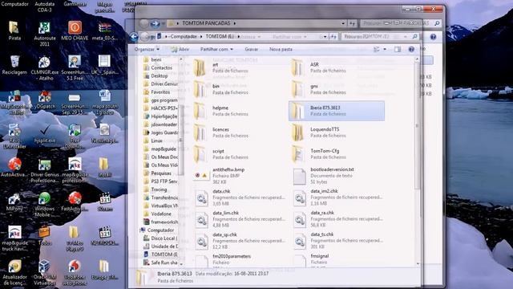Select Pesquisas in the navigation tree
The image size is (513, 289).
[x=161, y=173]
